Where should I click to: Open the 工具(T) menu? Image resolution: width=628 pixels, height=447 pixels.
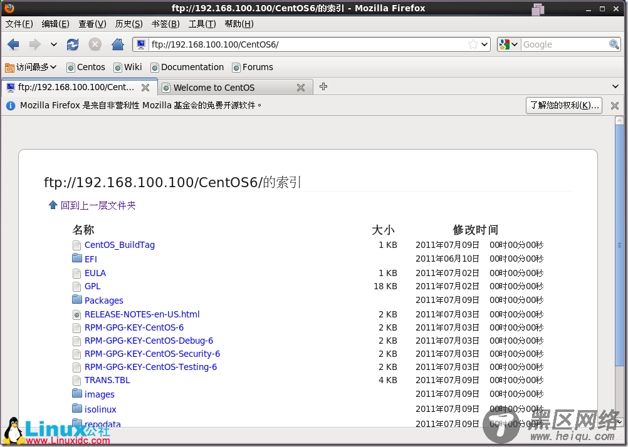pos(202,24)
